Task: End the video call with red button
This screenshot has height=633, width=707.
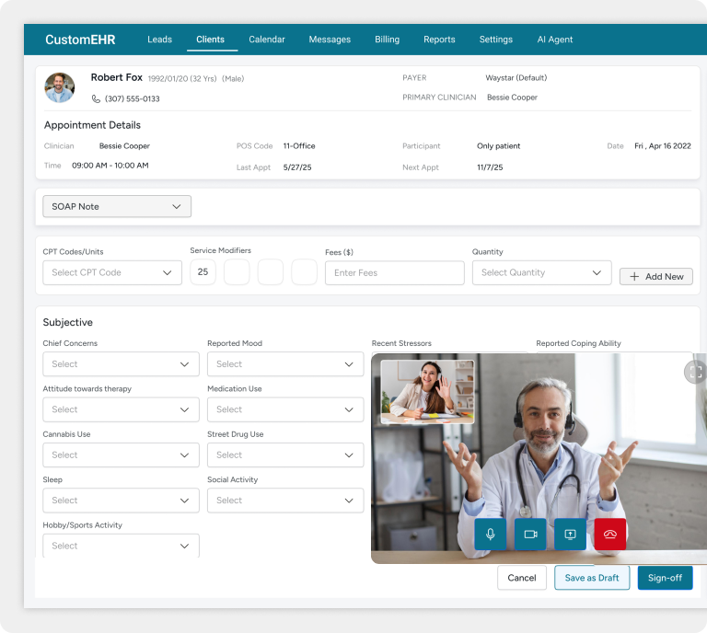Action: click(x=609, y=535)
